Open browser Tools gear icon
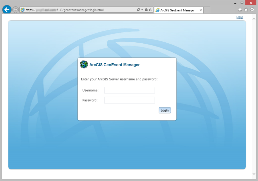 (252, 10)
